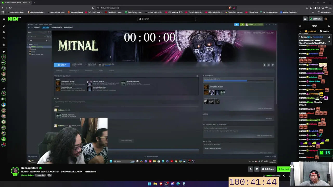Open the MITNAL game settings gear
Viewport: 333px width, 187px height.
tap(265, 65)
